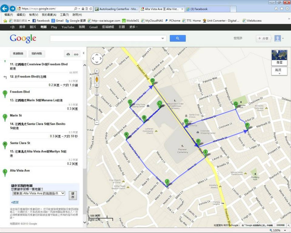The width and height of the screenshot is (291, 233).
Task: Click the map pan compass control
Action: pos(97,58)
